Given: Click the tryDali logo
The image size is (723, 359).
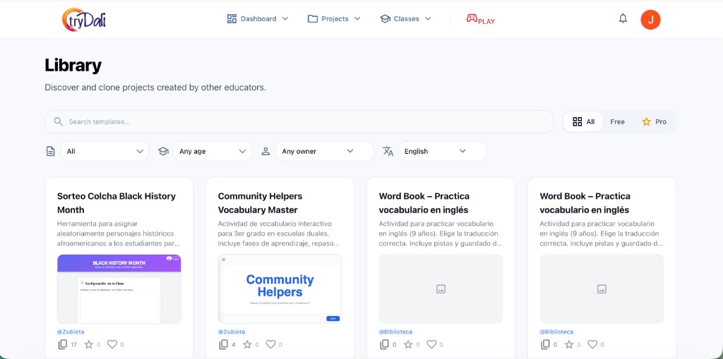Looking at the screenshot, I should tap(84, 19).
